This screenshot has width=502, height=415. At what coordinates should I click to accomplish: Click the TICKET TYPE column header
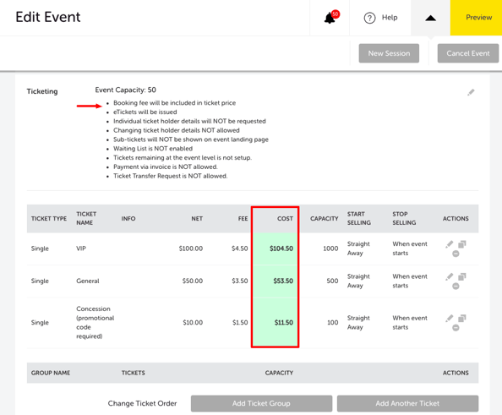click(x=49, y=219)
